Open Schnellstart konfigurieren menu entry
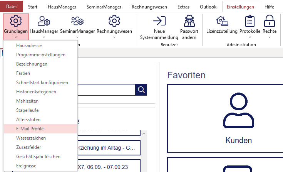Image resolution: width=283 pixels, height=172 pixels. (x=42, y=83)
